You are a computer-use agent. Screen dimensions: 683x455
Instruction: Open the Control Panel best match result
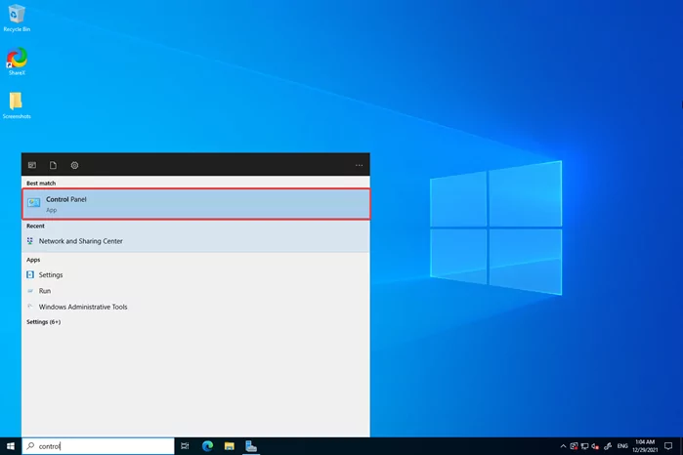click(x=196, y=204)
